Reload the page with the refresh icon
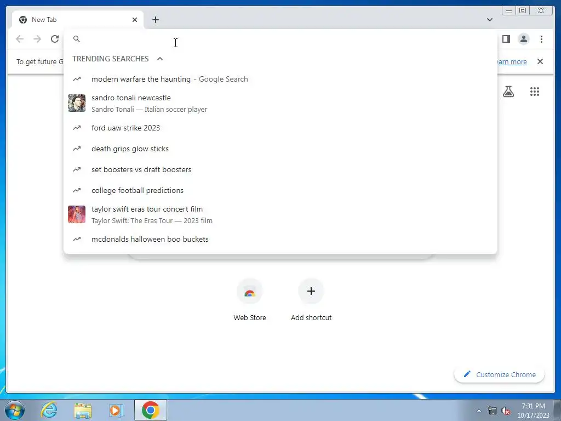Image resolution: width=561 pixels, height=421 pixels. point(55,39)
